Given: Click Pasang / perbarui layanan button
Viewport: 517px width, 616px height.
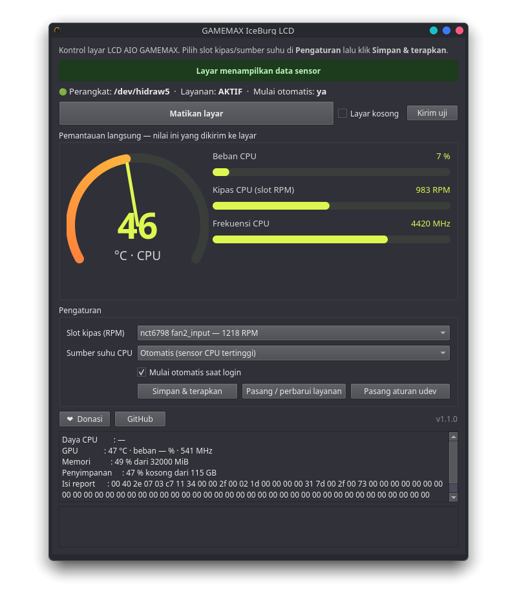Looking at the screenshot, I should coord(294,391).
